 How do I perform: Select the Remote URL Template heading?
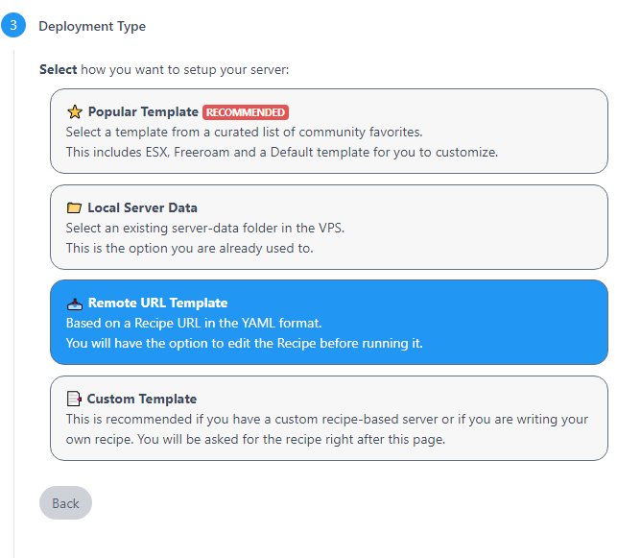(157, 303)
